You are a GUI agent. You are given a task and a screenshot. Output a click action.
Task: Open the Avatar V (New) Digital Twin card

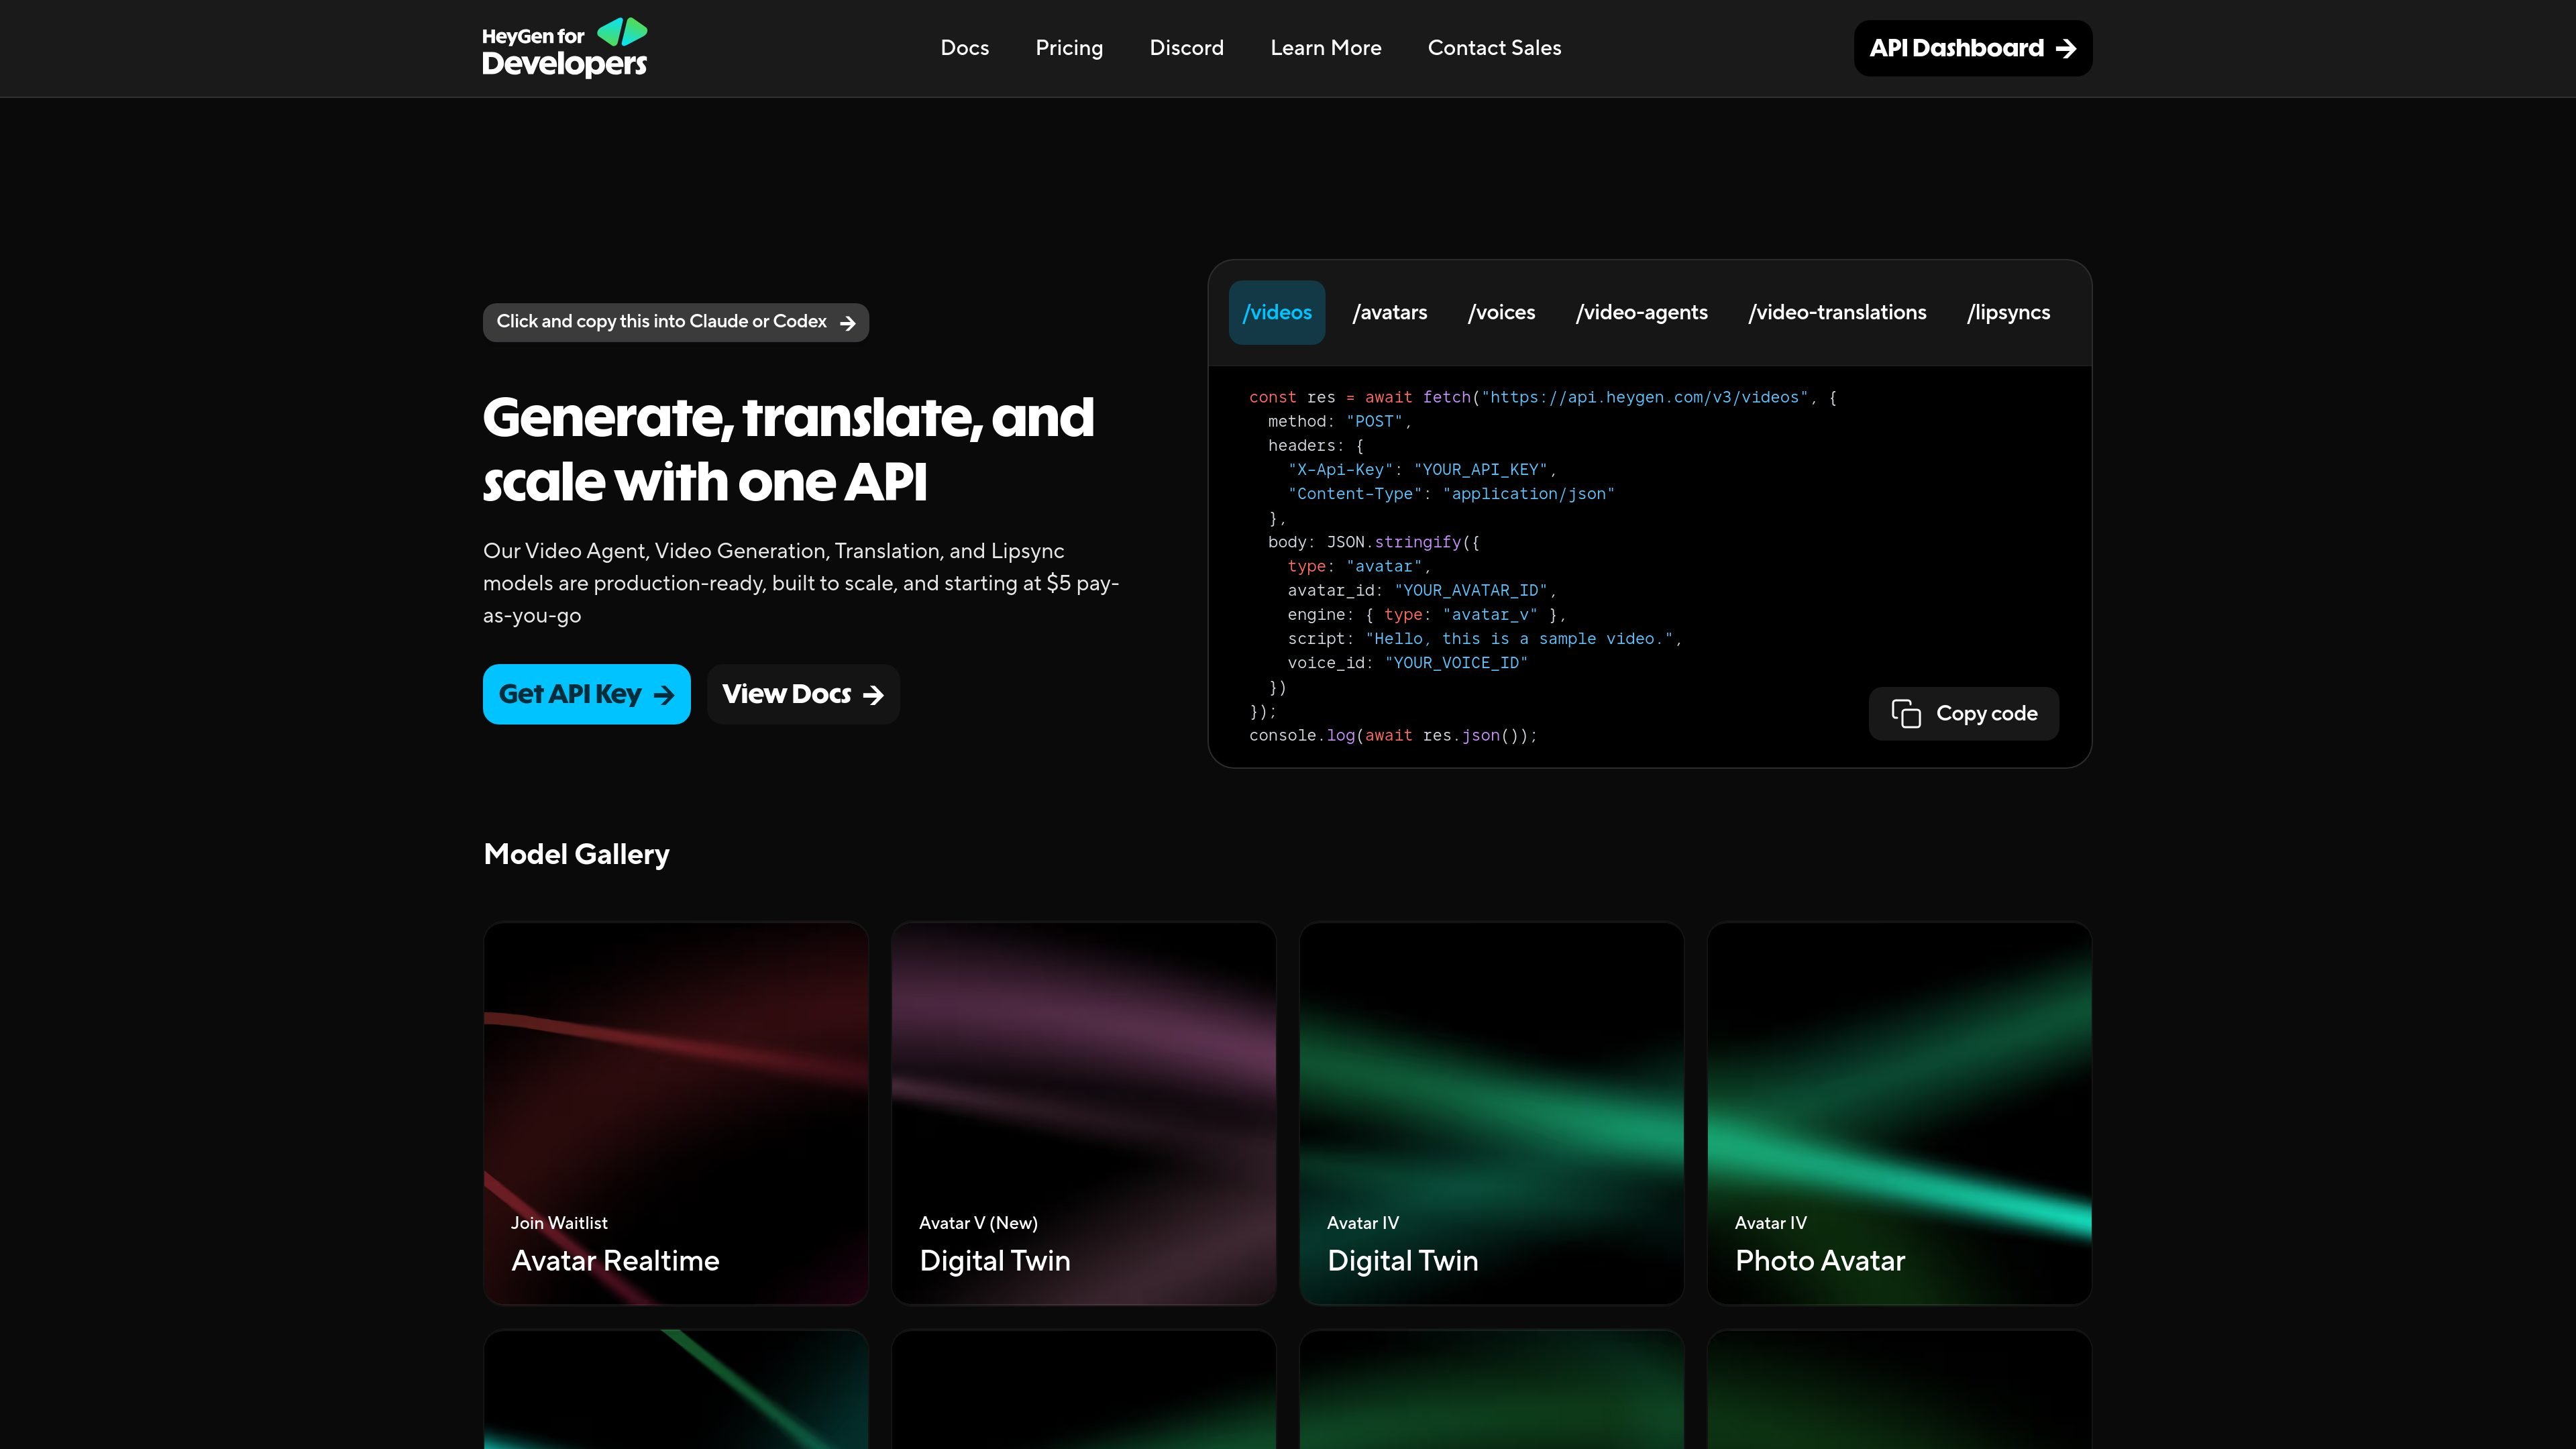pyautogui.click(x=1084, y=1113)
